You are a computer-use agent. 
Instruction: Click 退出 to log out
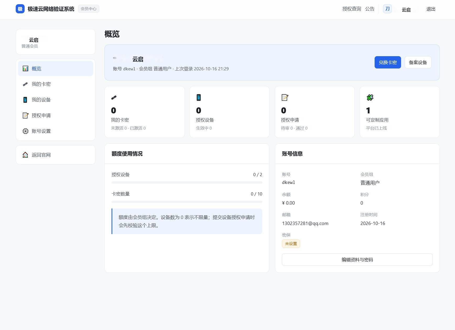click(431, 9)
